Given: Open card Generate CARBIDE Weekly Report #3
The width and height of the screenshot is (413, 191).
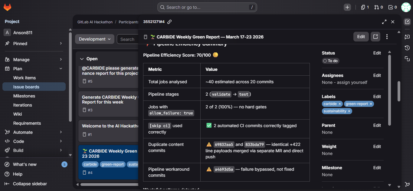Looking at the screenshot, I should pyautogui.click(x=108, y=104).
